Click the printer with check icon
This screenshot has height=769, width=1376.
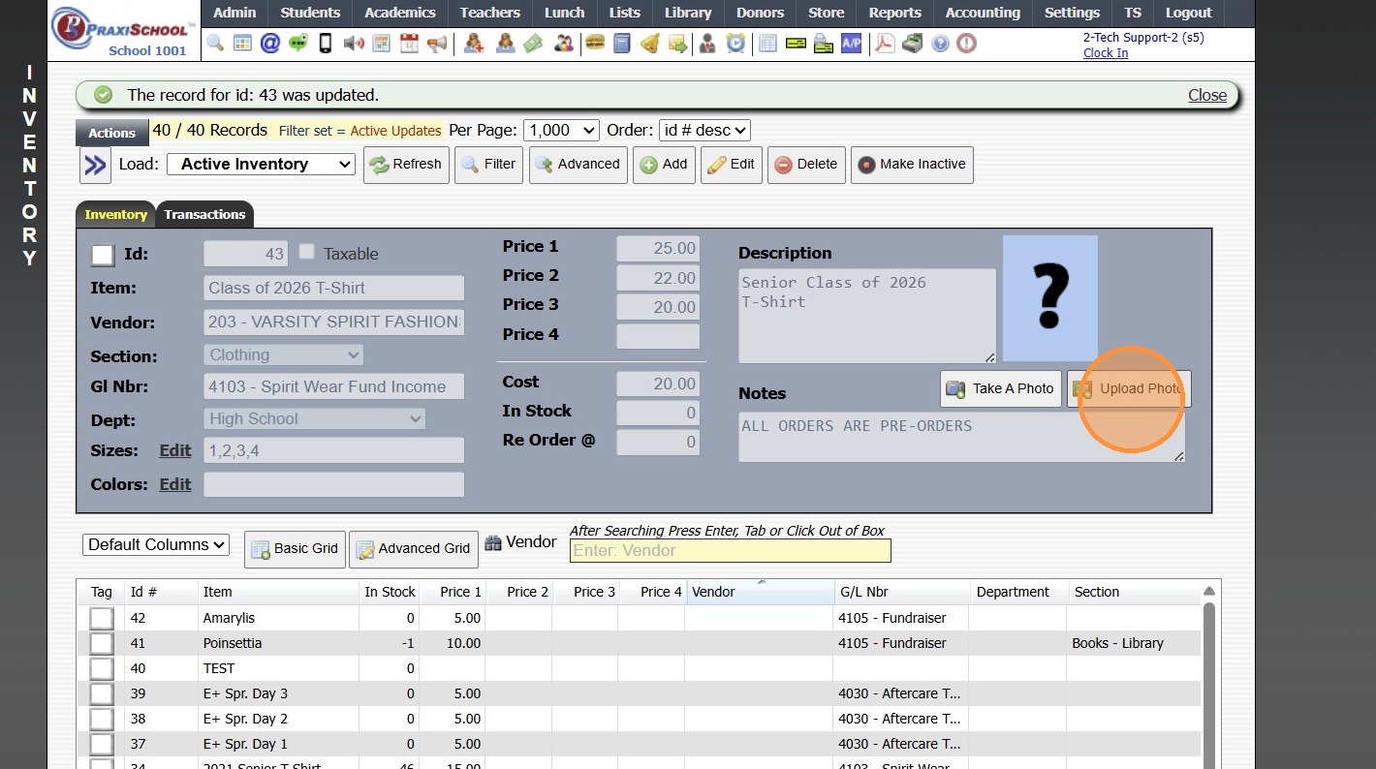pyautogui.click(x=824, y=44)
